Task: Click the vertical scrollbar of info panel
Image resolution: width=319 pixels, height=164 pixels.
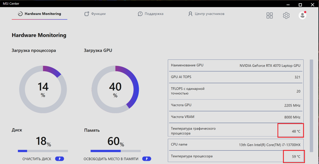Action: (x=311, y=106)
